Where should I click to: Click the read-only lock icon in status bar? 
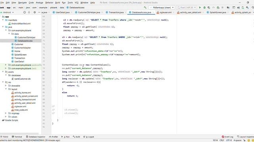tap(244, 140)
